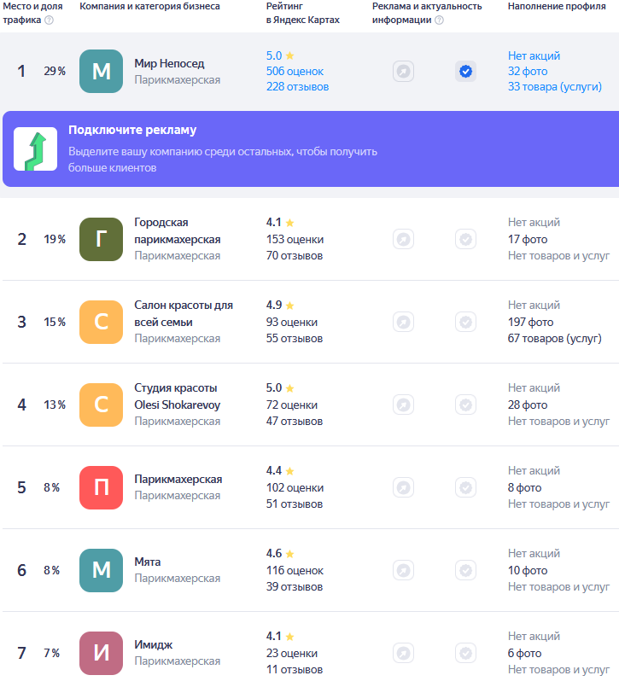Click the '32 фото' link

point(528,72)
